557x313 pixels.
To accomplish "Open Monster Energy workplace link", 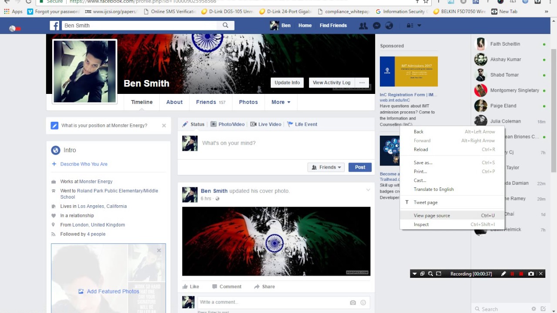I will point(96,182).
